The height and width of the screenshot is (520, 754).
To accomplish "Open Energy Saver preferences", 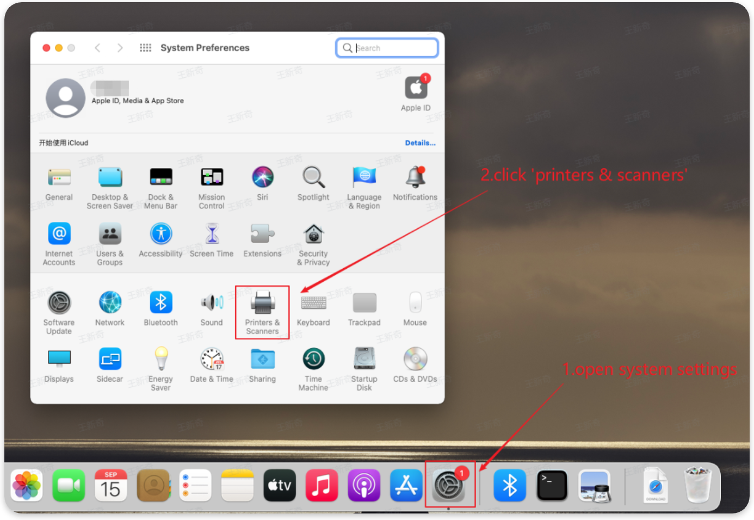I will click(x=161, y=359).
